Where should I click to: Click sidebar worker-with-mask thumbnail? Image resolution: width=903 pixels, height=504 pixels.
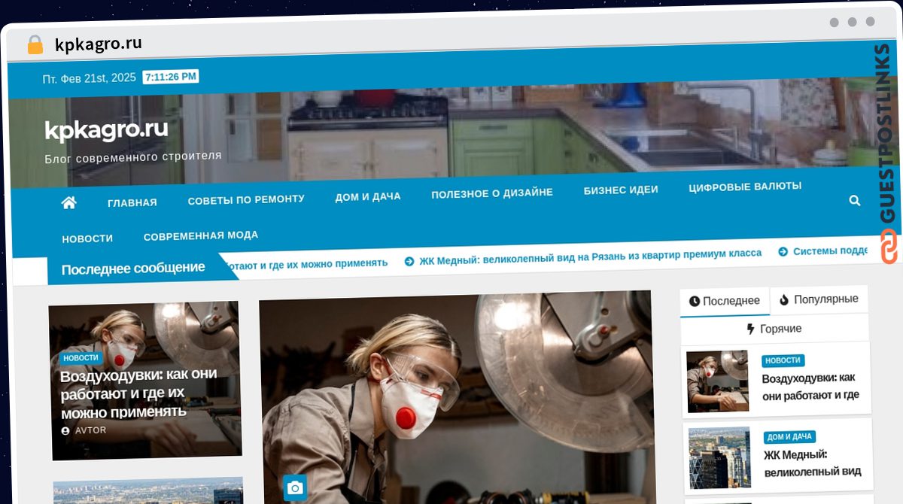point(718,381)
